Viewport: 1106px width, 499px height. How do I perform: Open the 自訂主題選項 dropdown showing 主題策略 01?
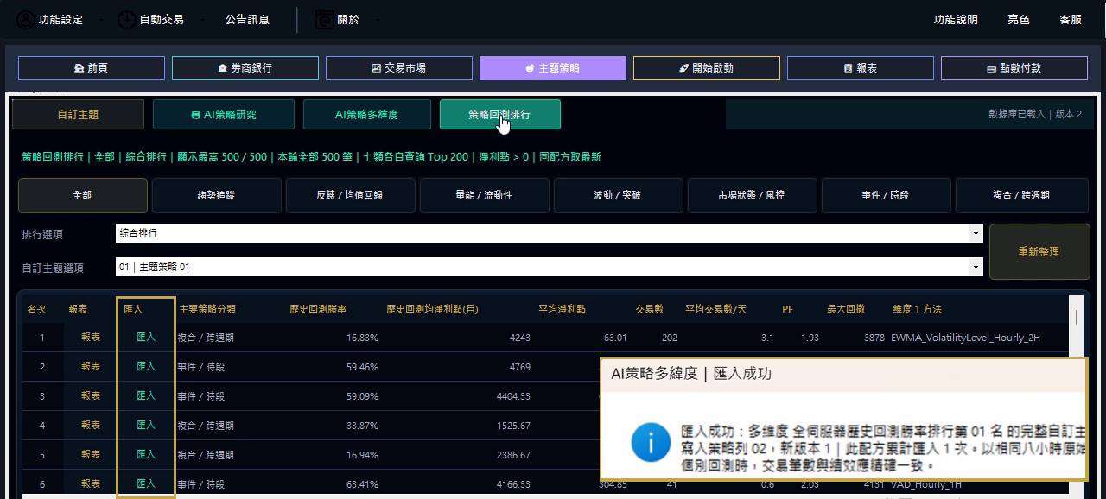[549, 267]
